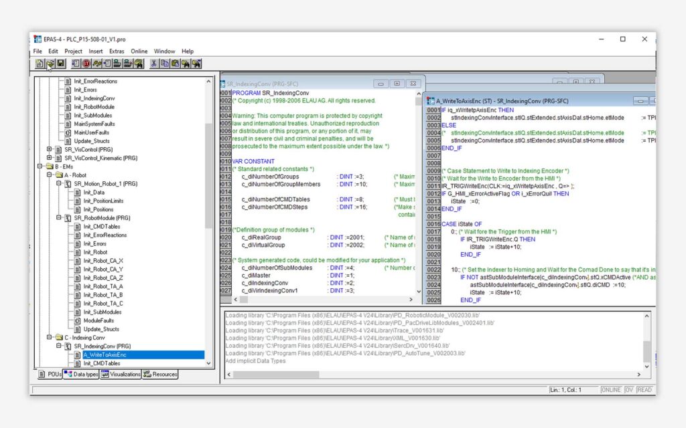686x428 pixels.
Task: Expand the SR_VisControl (PRG) tree node
Action: coord(49,150)
